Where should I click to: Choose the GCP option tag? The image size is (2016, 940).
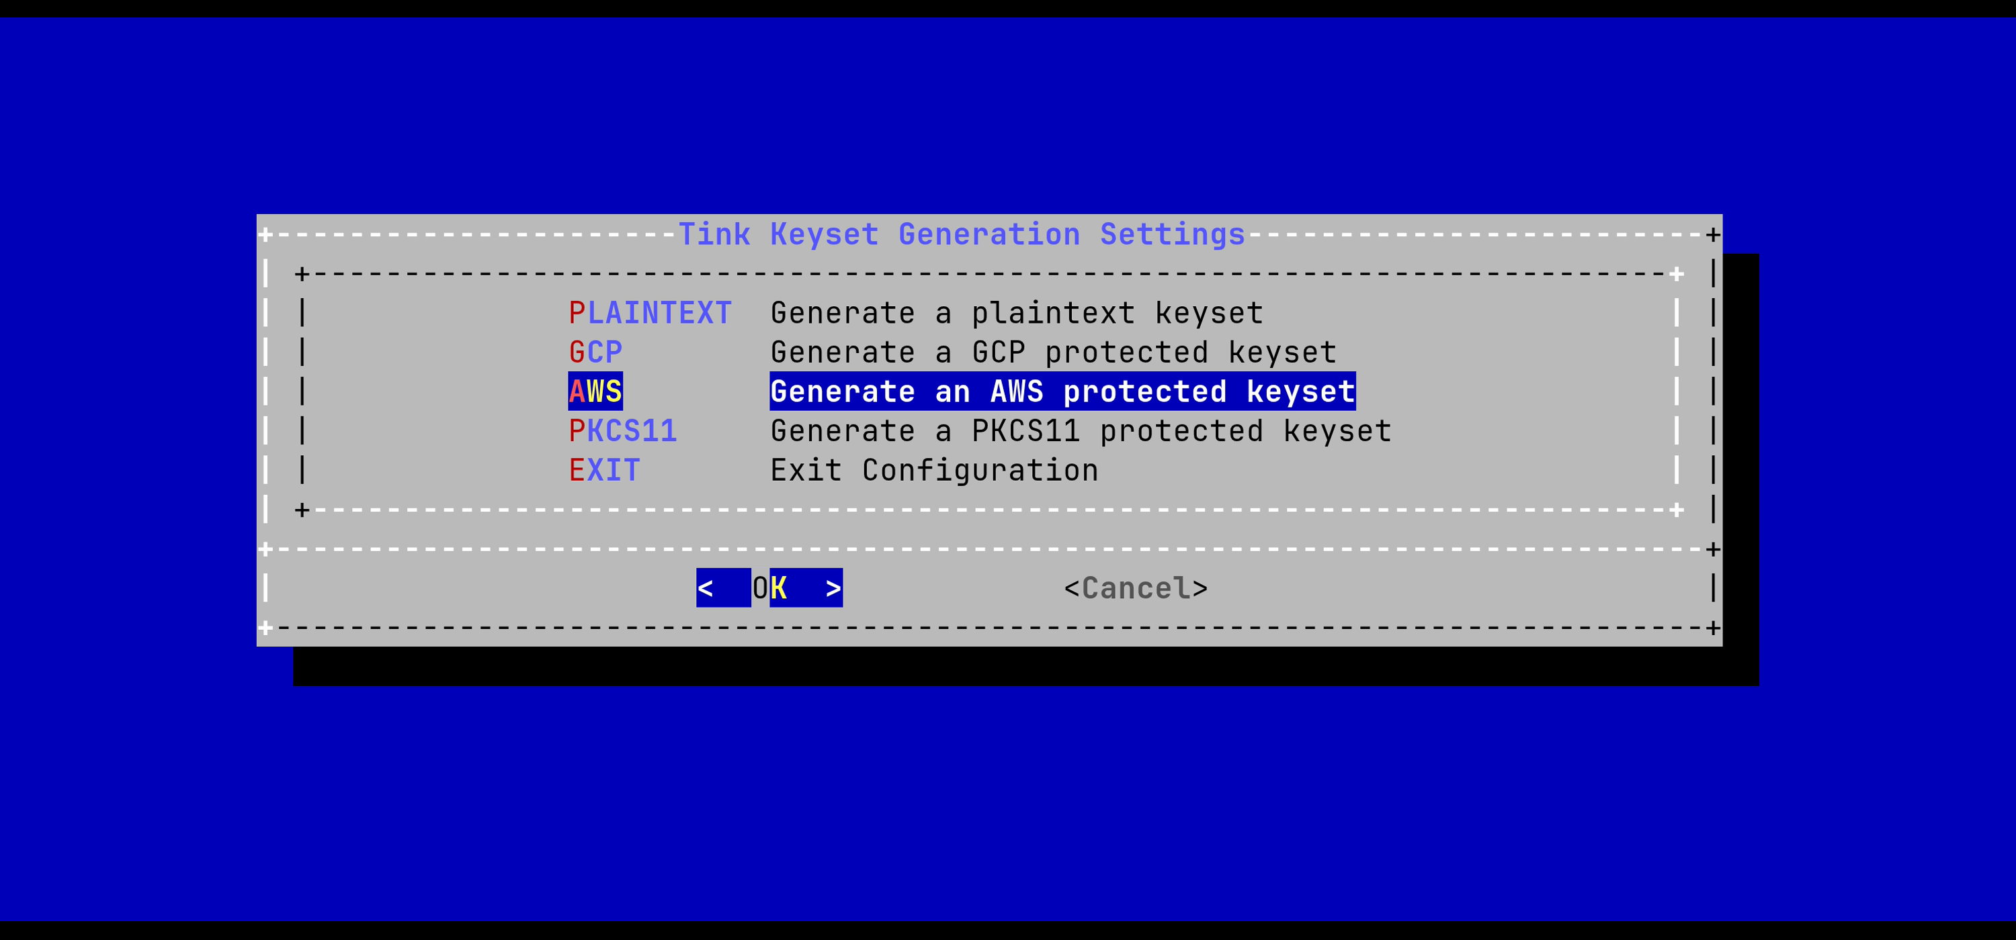[x=595, y=352]
